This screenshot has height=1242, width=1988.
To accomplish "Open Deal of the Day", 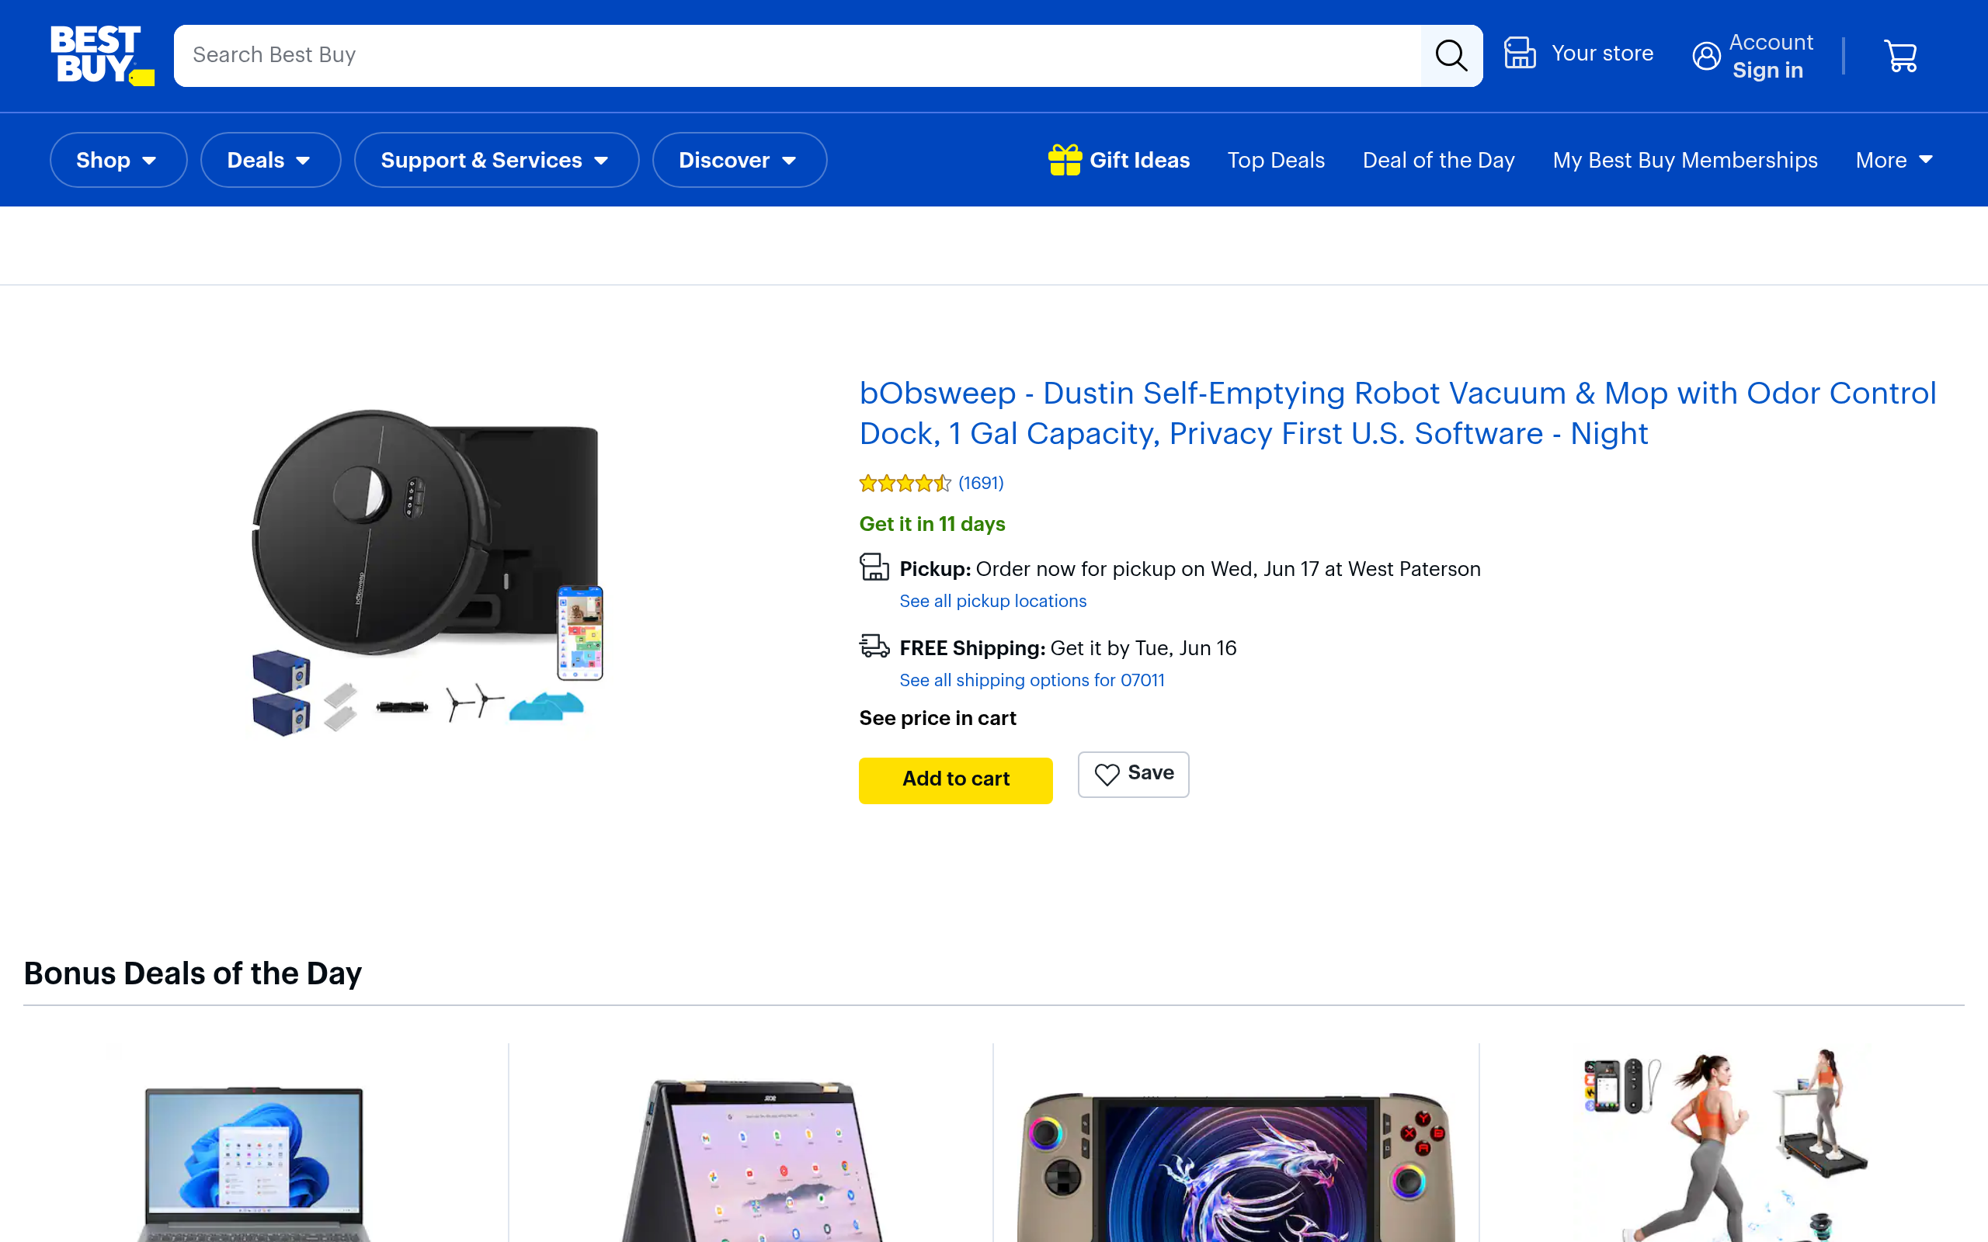I will point(1438,160).
